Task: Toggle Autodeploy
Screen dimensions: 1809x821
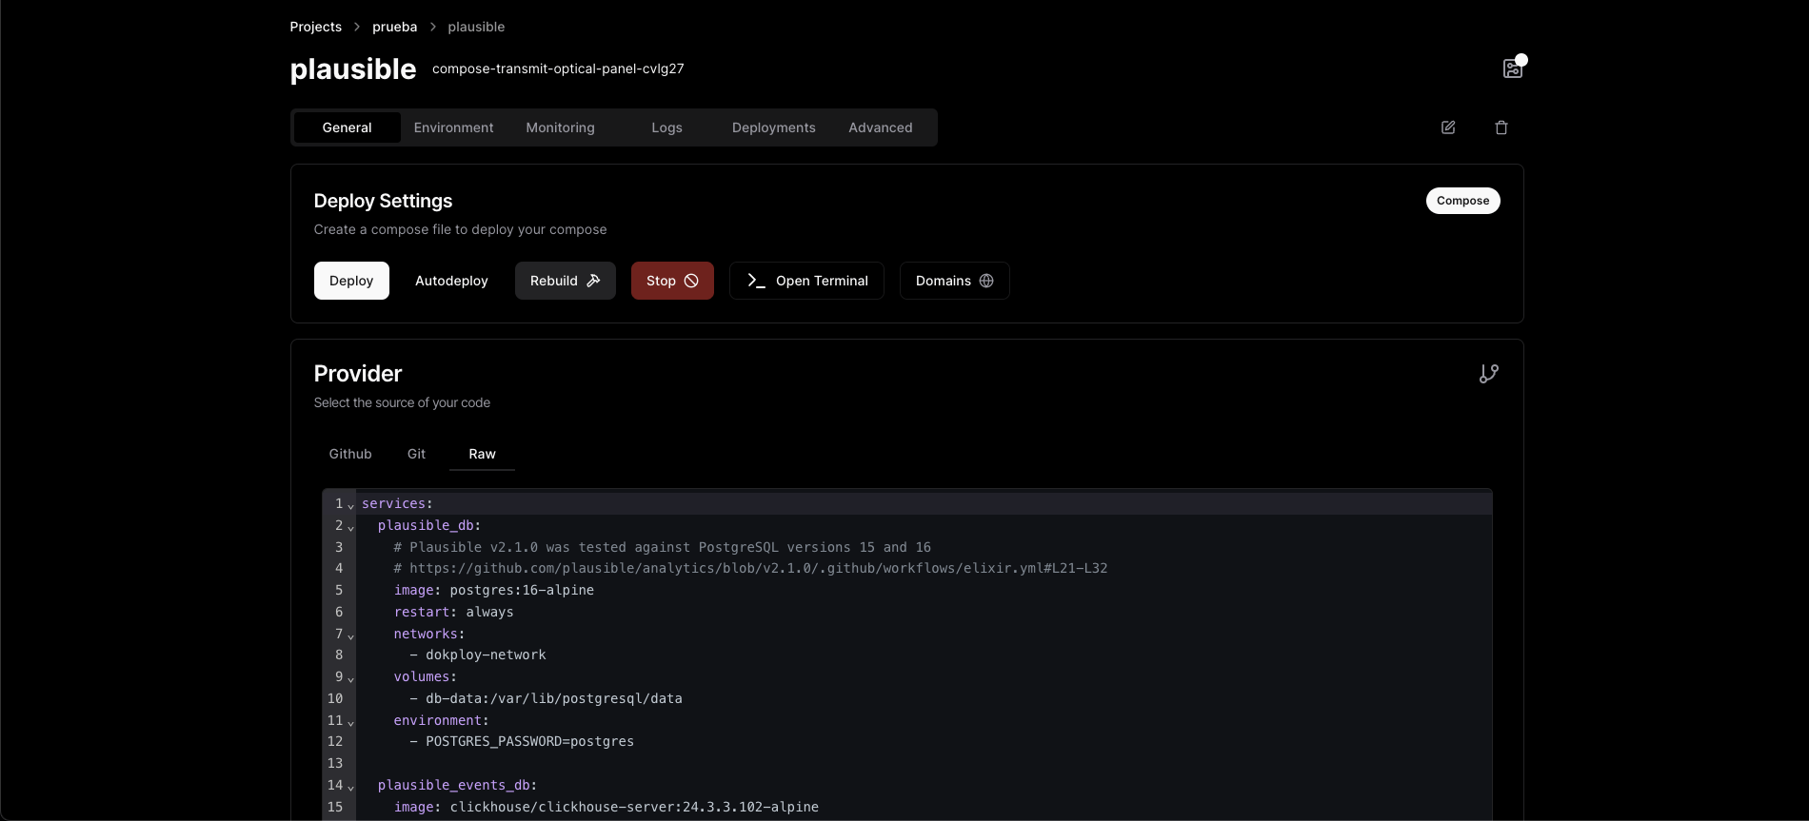Action: tap(451, 281)
